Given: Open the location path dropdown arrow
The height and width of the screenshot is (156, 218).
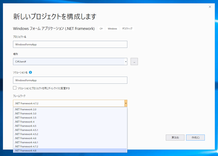Looking at the screenshot, I should pyautogui.click(x=126, y=61).
